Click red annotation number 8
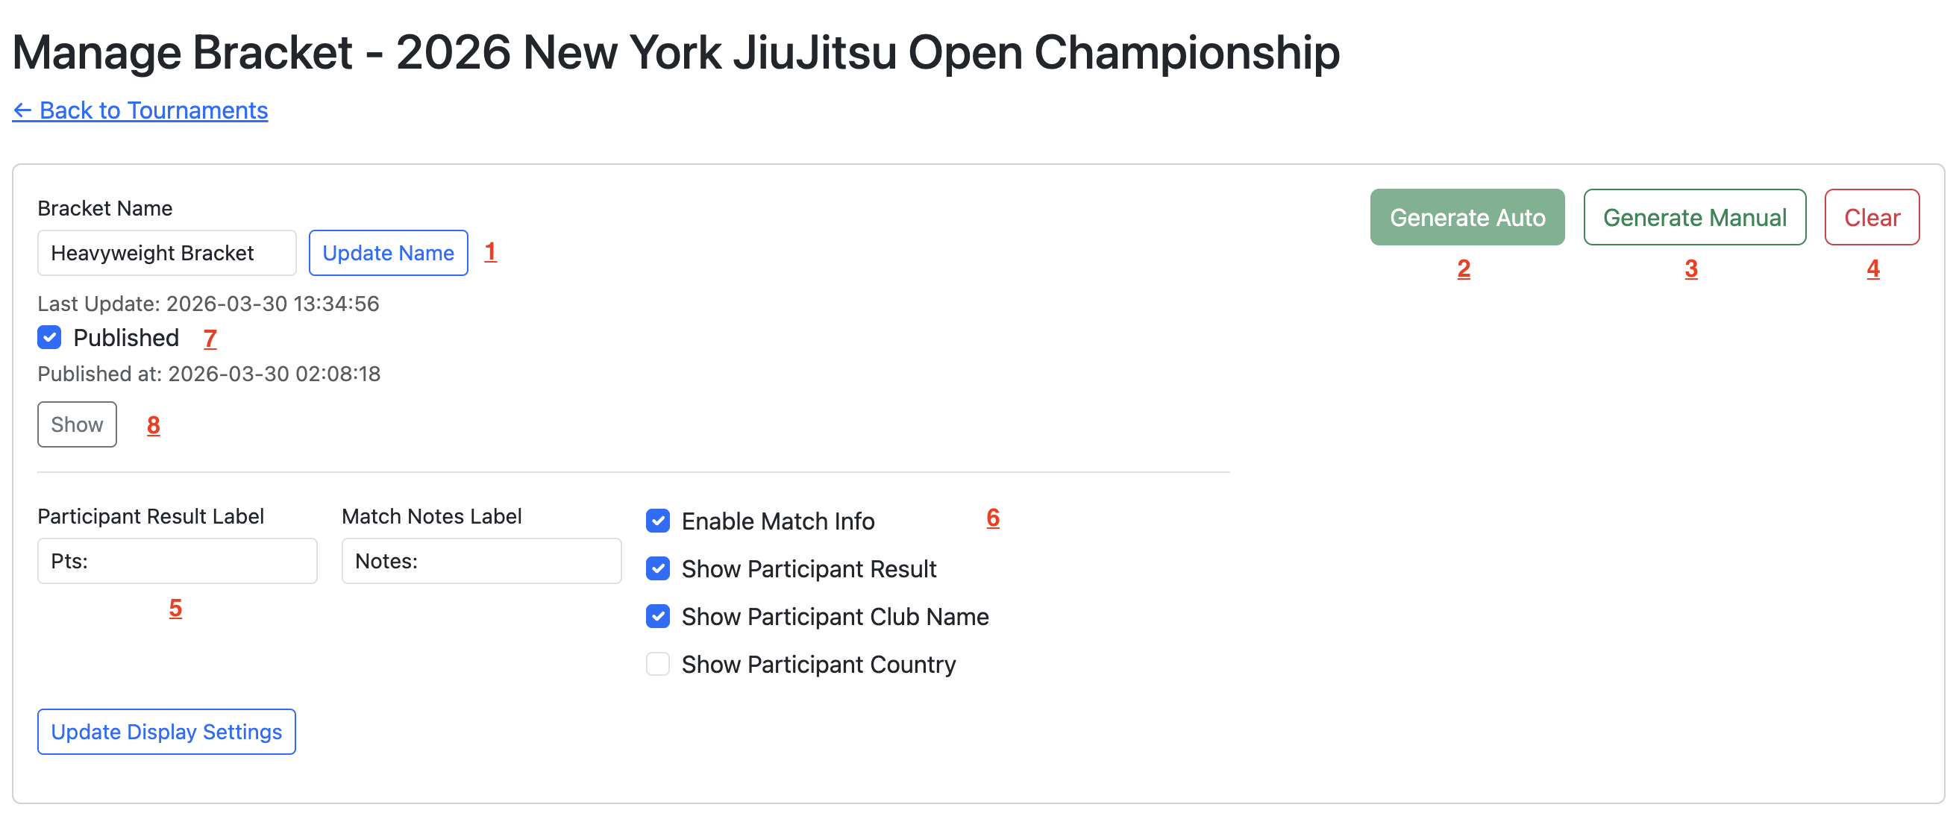1956x819 pixels. pyautogui.click(x=154, y=425)
